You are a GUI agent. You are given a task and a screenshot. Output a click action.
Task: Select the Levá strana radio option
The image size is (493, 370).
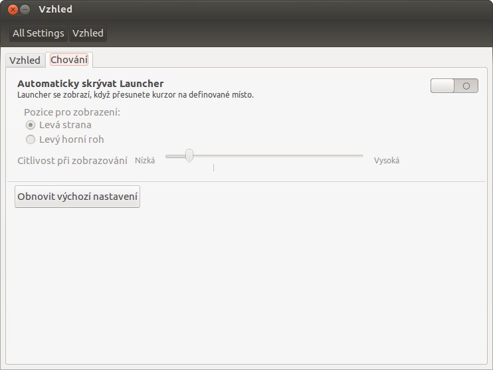pos(58,125)
